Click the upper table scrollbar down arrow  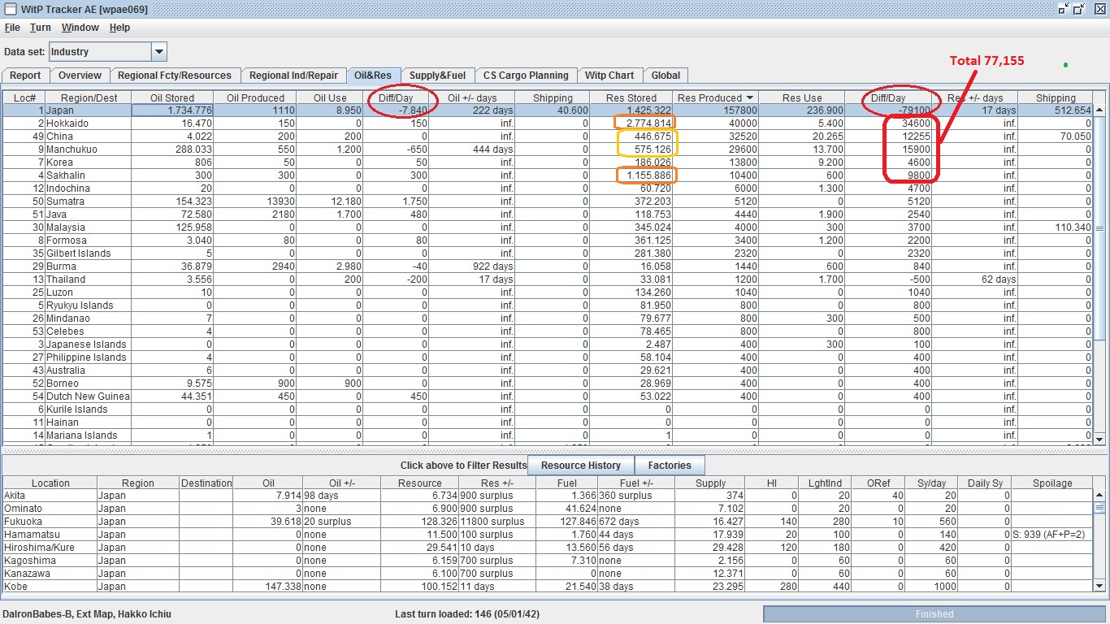click(1099, 439)
